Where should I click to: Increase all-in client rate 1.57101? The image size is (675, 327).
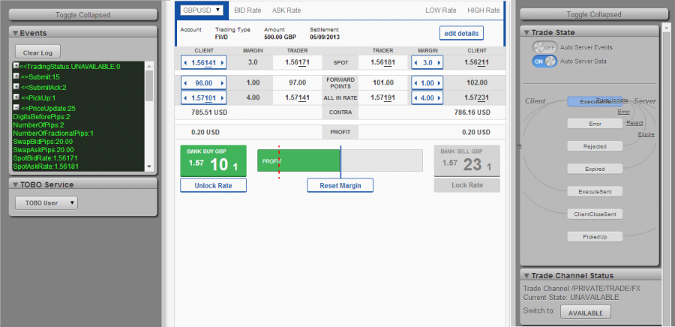[222, 98]
